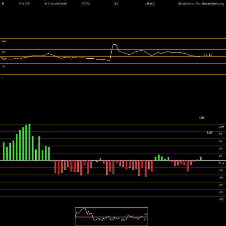Click the MR axis label -60
226x226 pixels.
[x=221, y=185]
